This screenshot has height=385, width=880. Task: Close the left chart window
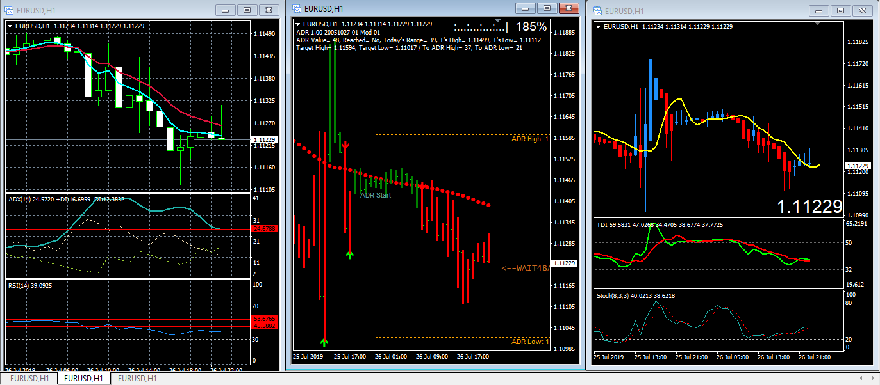[x=269, y=10]
